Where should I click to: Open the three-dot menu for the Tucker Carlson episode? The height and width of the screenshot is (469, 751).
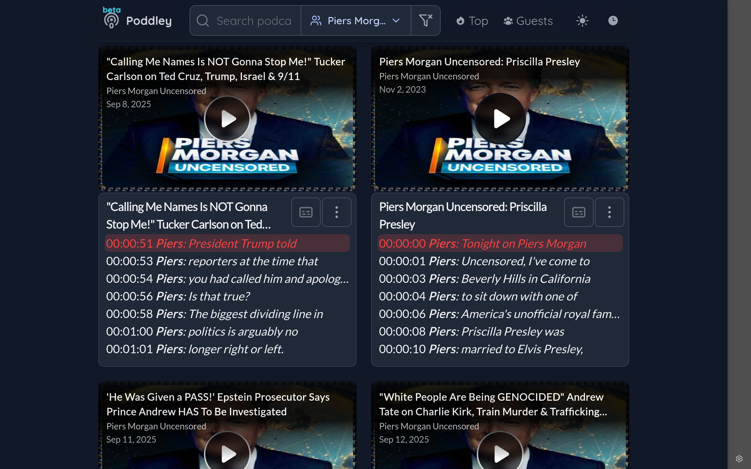(x=336, y=213)
